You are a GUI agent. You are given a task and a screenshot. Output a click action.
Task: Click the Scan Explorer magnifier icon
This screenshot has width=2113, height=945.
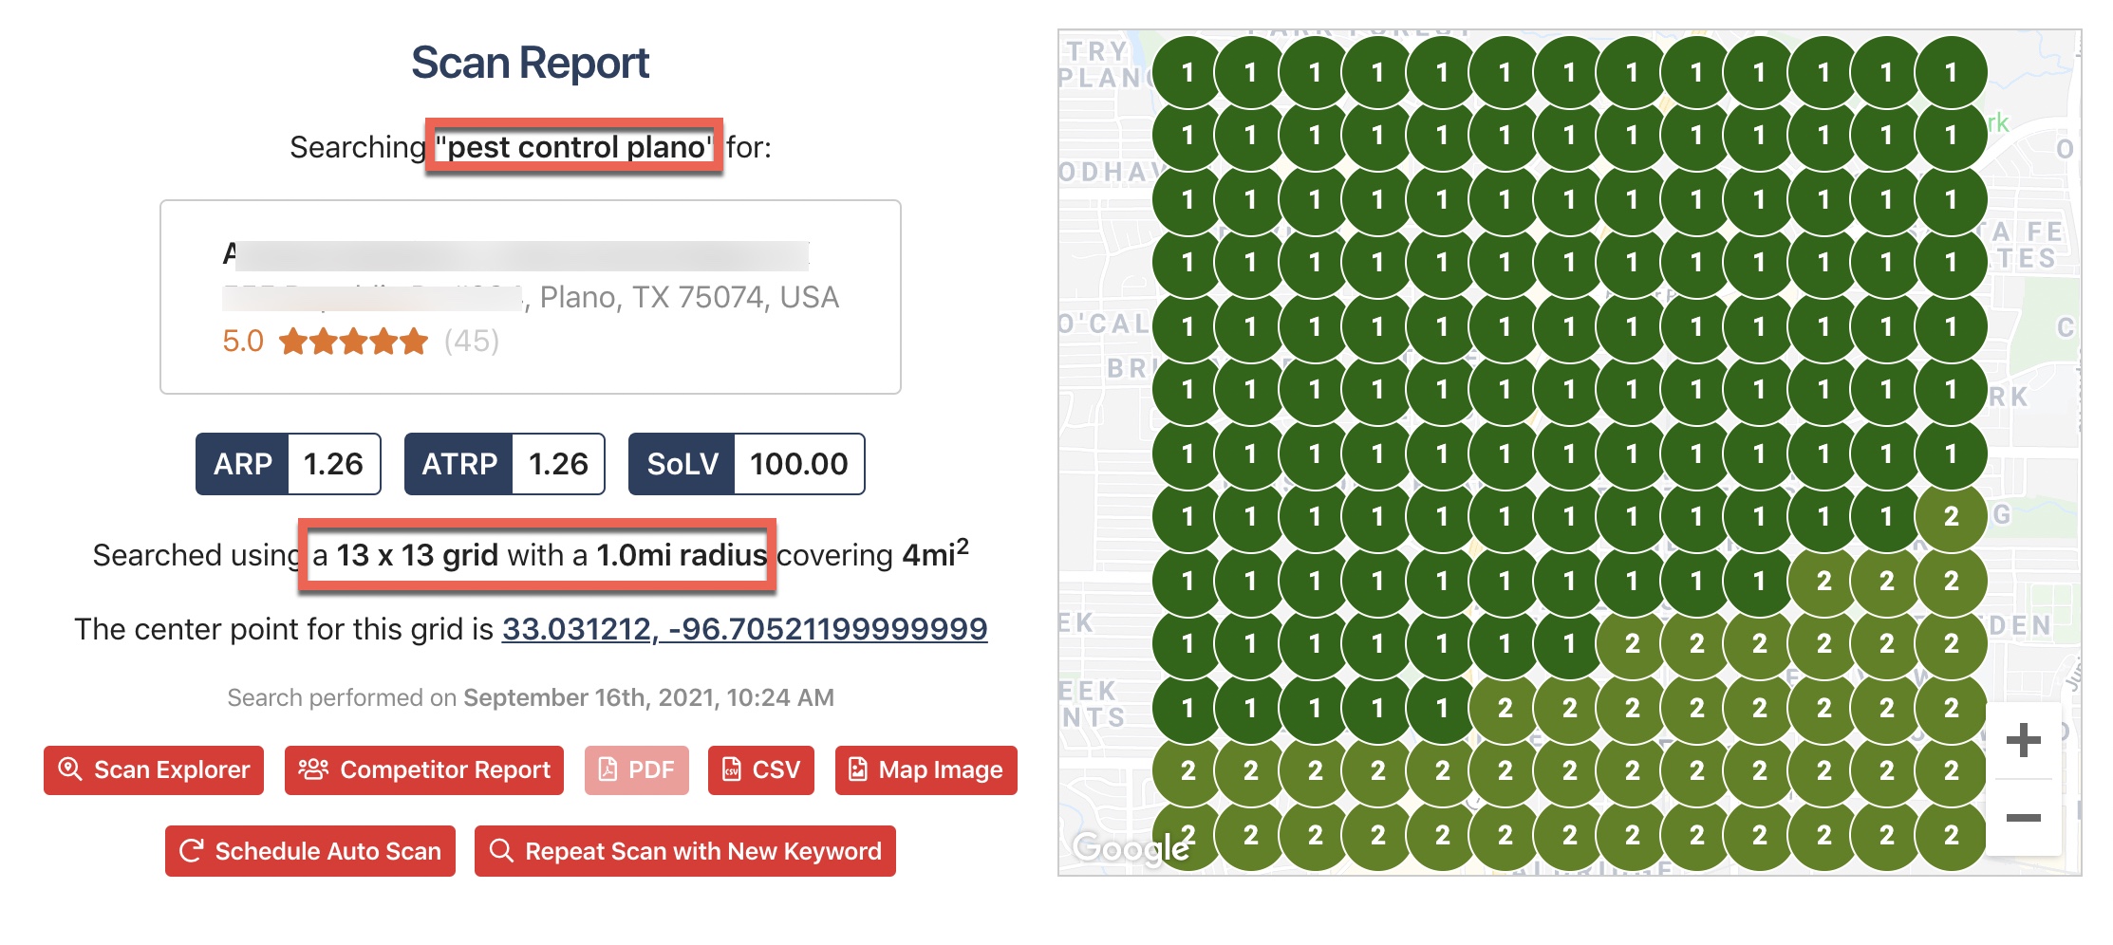pos(70,769)
